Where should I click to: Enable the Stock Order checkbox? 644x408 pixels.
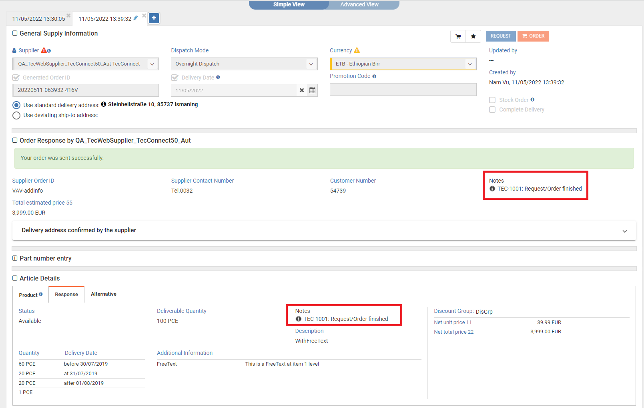tap(492, 100)
